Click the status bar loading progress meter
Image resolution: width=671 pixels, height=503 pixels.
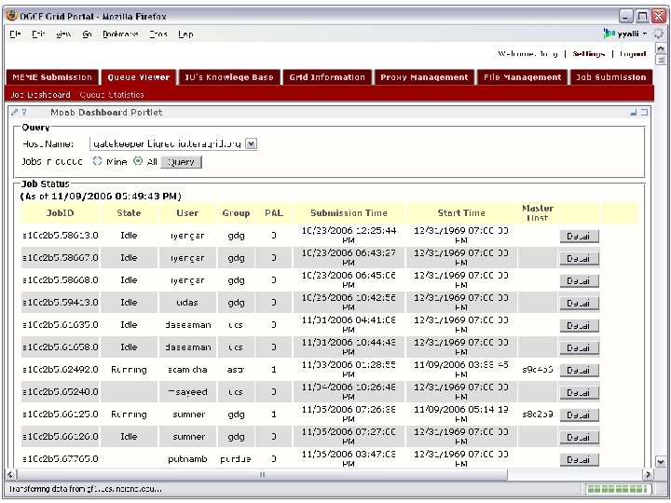click(617, 489)
